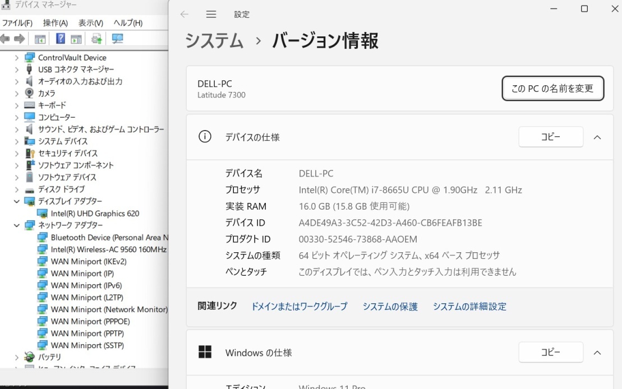The height and width of the screenshot is (389, 622).
Task: Click the scan for hardware changes monitor icon
Action: tap(117, 39)
